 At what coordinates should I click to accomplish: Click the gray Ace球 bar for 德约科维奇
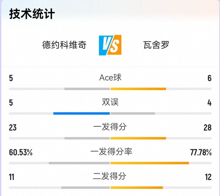coord(87,89)
